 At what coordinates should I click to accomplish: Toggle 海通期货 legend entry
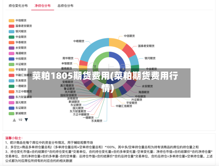[18, 53]
